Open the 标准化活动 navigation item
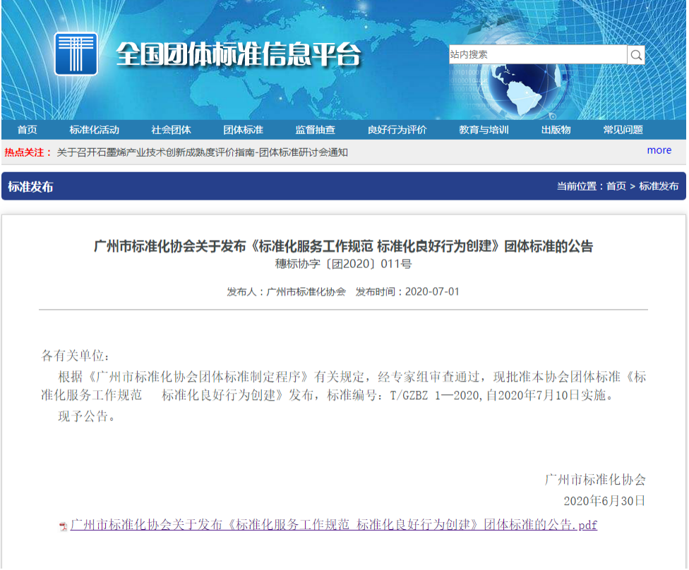Screen dimensions: 689x570 point(94,130)
